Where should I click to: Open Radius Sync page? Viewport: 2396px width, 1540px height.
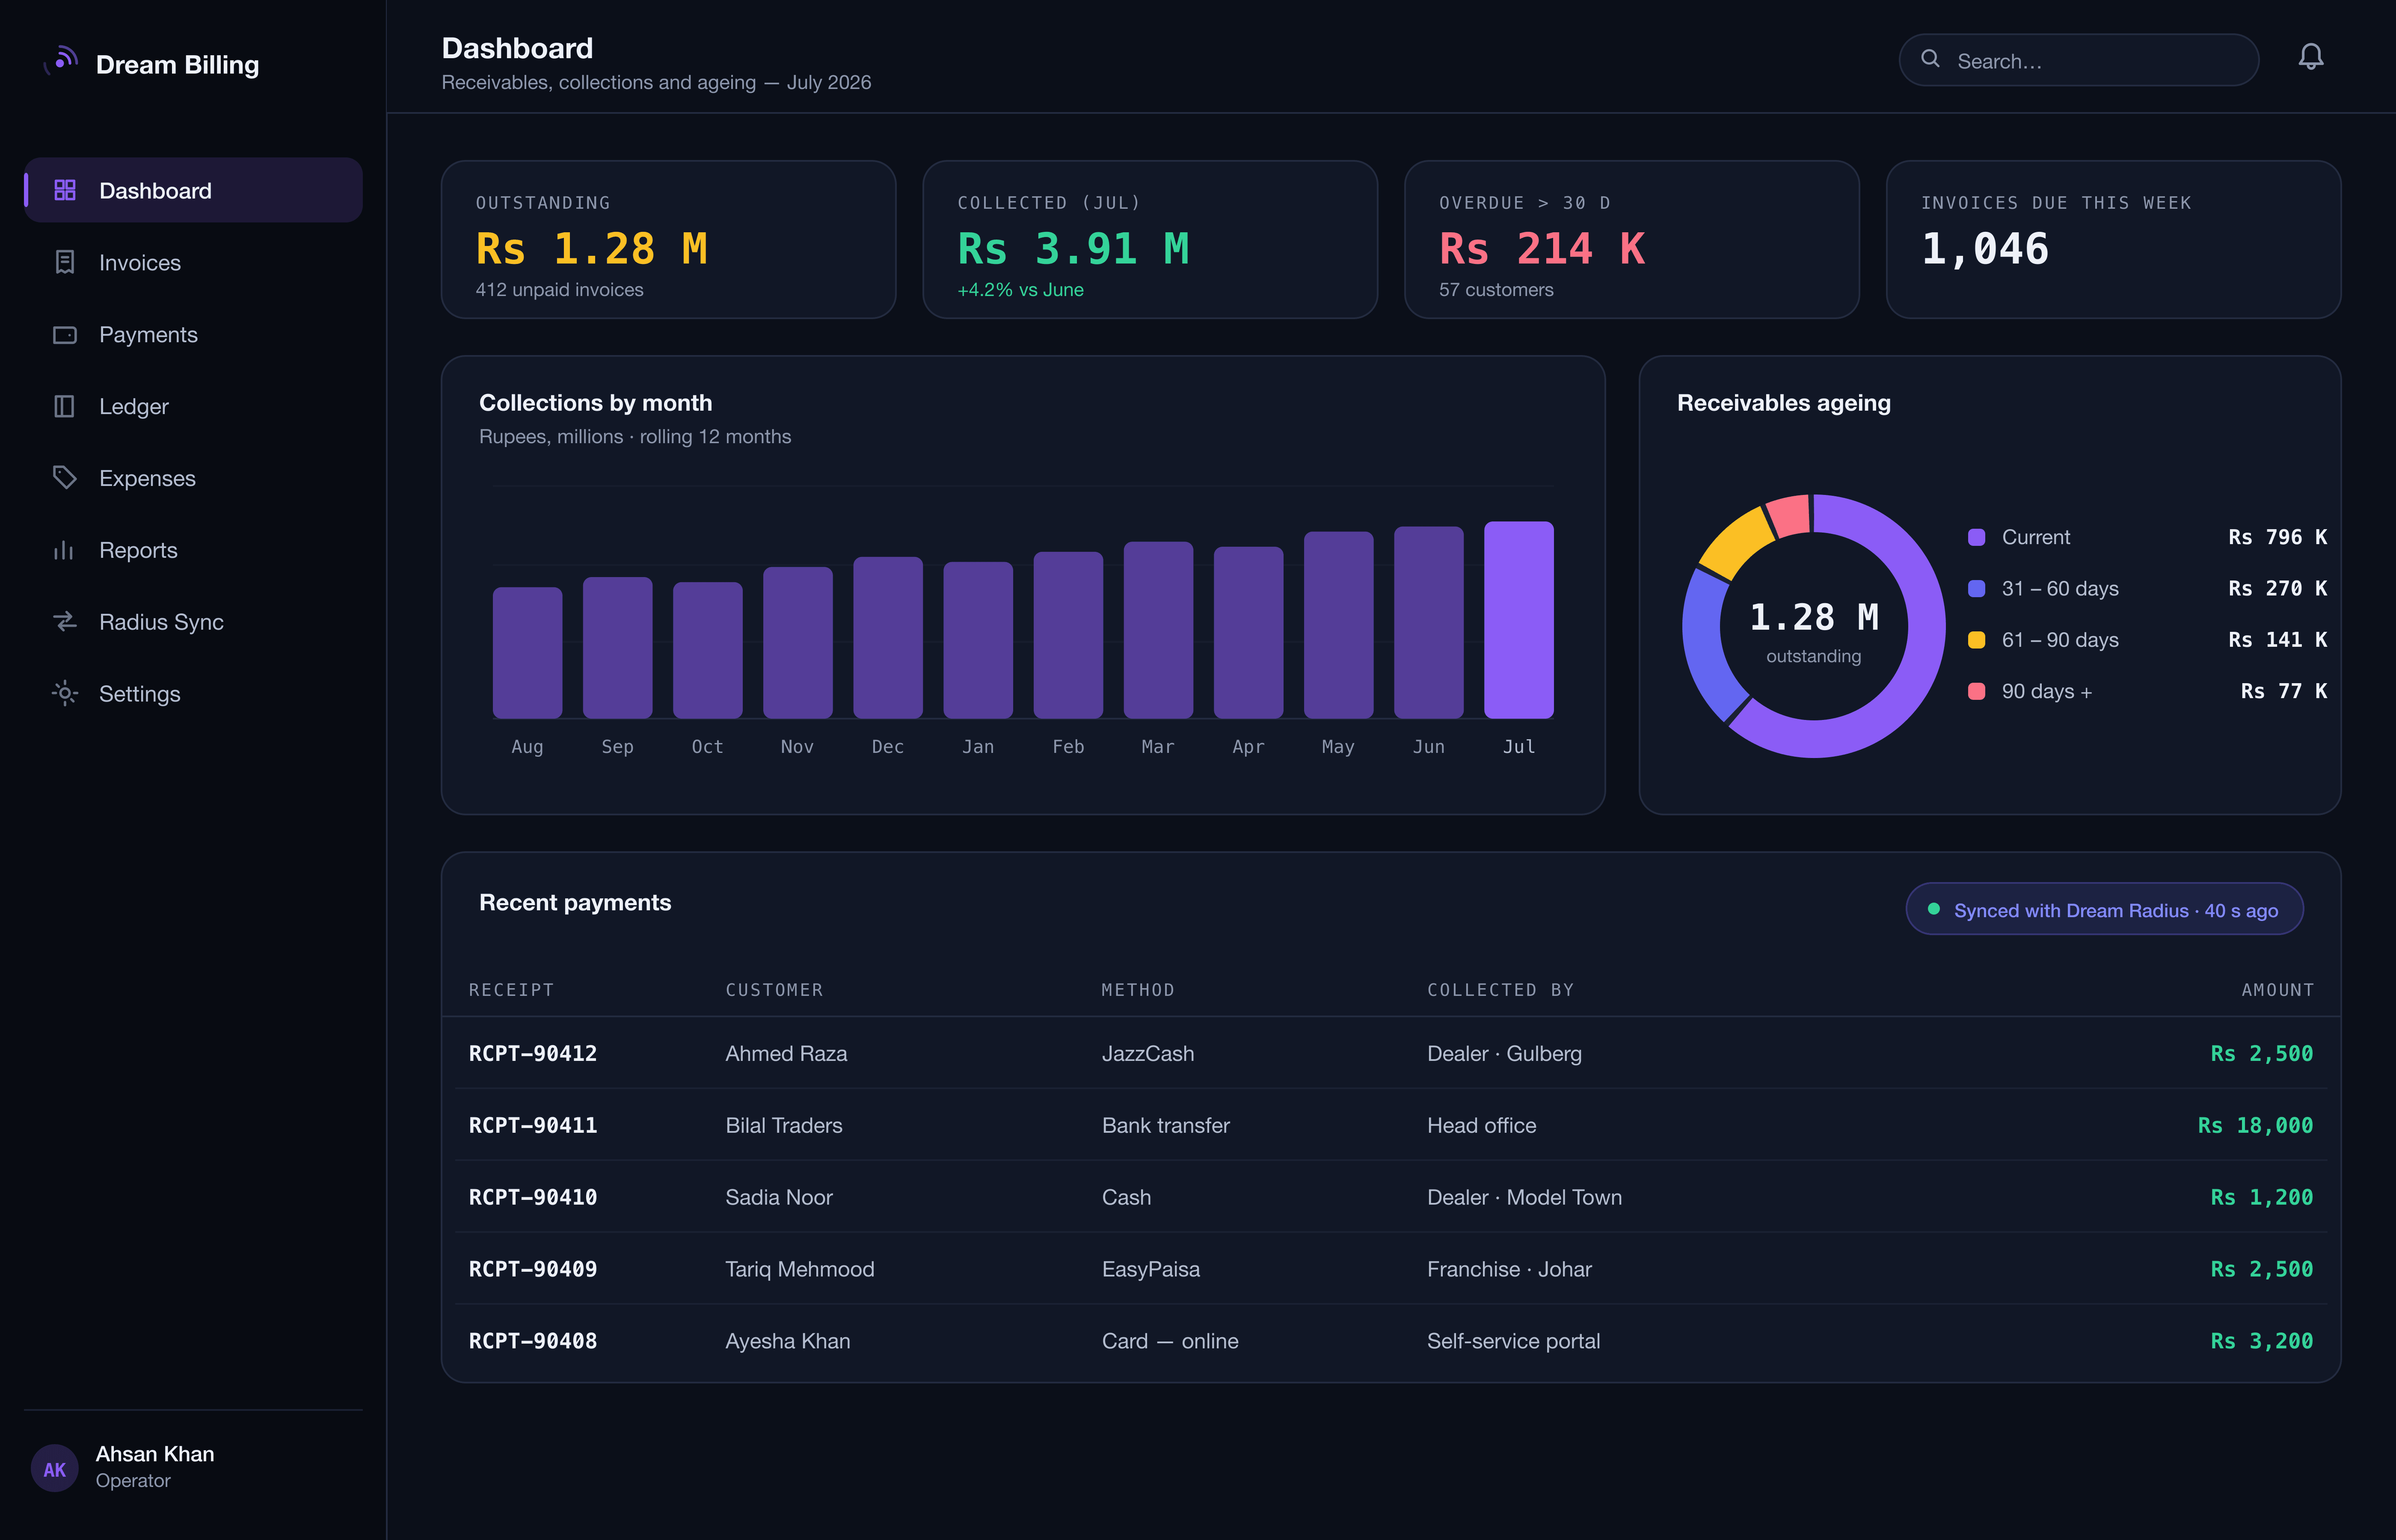194,622
